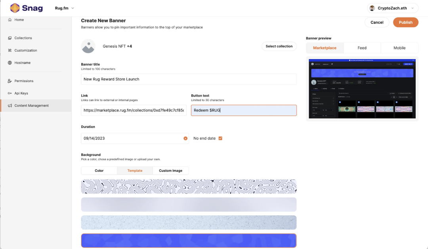Image resolution: width=428 pixels, height=249 pixels.
Task: Click the Snag wordmark text
Action: [x=32, y=8]
